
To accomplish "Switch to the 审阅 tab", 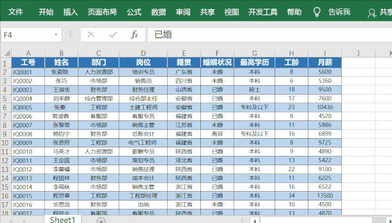I will pos(183,12).
